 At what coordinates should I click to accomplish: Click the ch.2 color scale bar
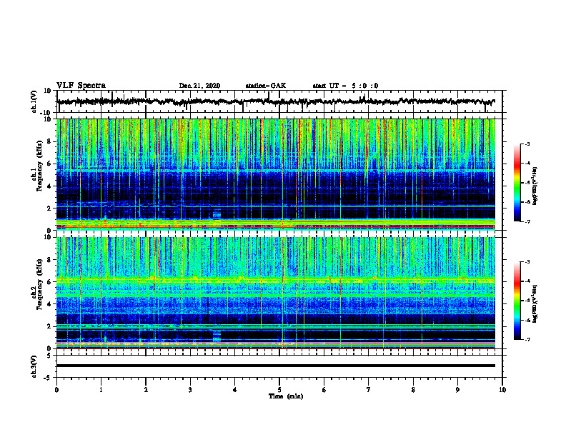click(x=517, y=301)
